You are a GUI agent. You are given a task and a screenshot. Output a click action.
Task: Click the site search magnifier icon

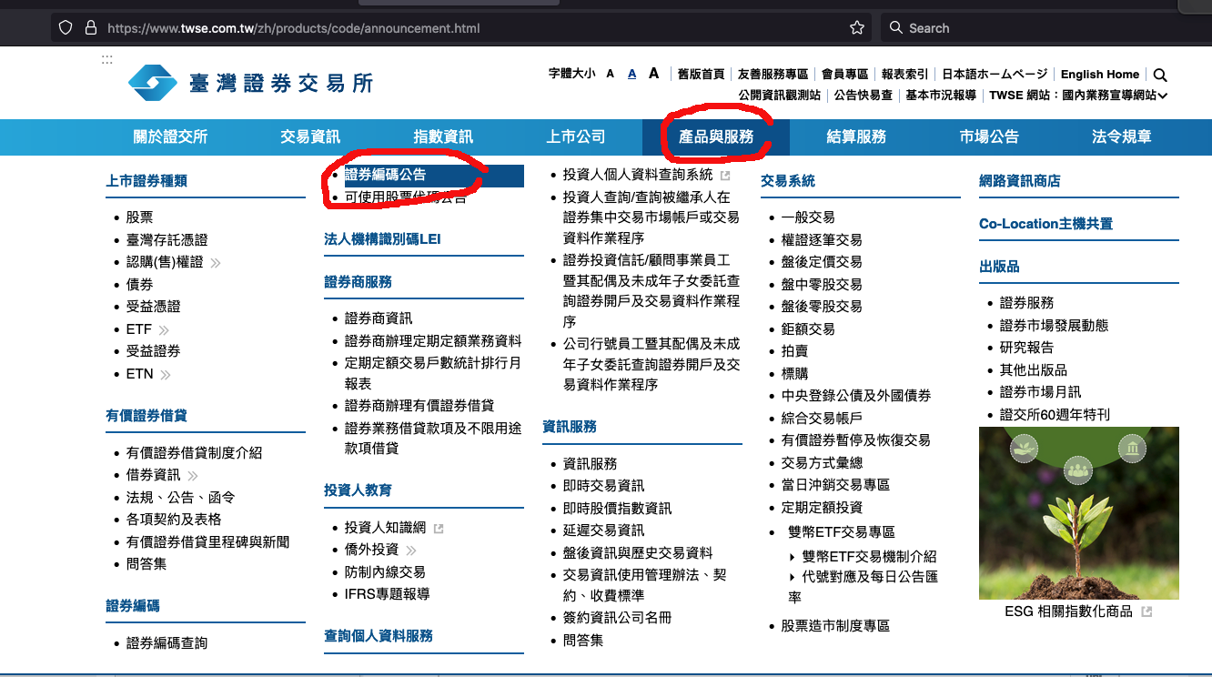coord(1159,76)
